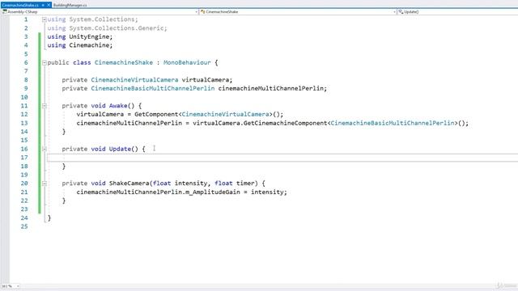Open the editor zoom percentage dropdown
Image resolution: width=518 pixels, height=291 pixels.
[x=11, y=286]
